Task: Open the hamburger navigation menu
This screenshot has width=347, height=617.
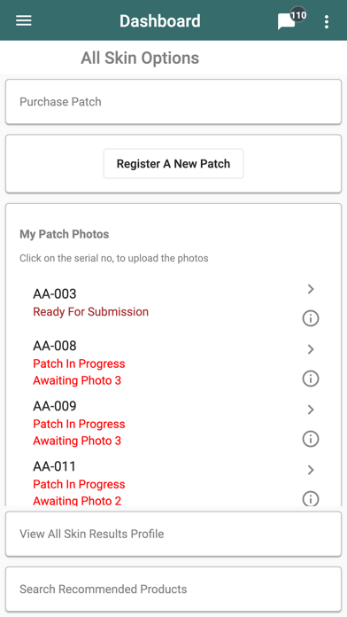Action: (x=24, y=20)
